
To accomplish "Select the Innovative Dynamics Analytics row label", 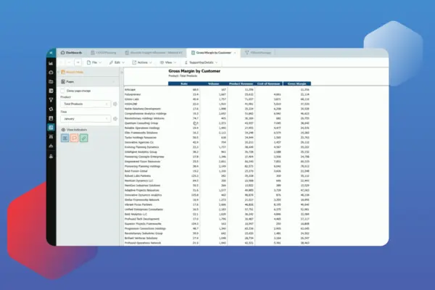I will click(x=143, y=195).
